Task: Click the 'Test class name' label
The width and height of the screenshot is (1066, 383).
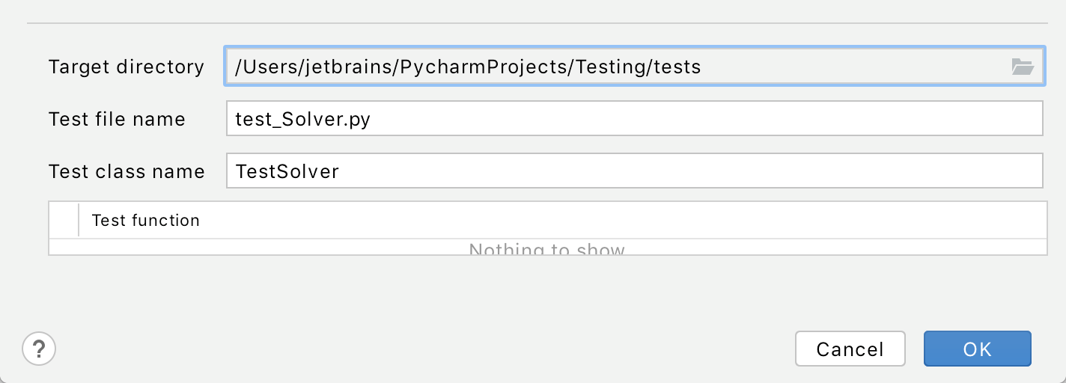Action: tap(127, 171)
